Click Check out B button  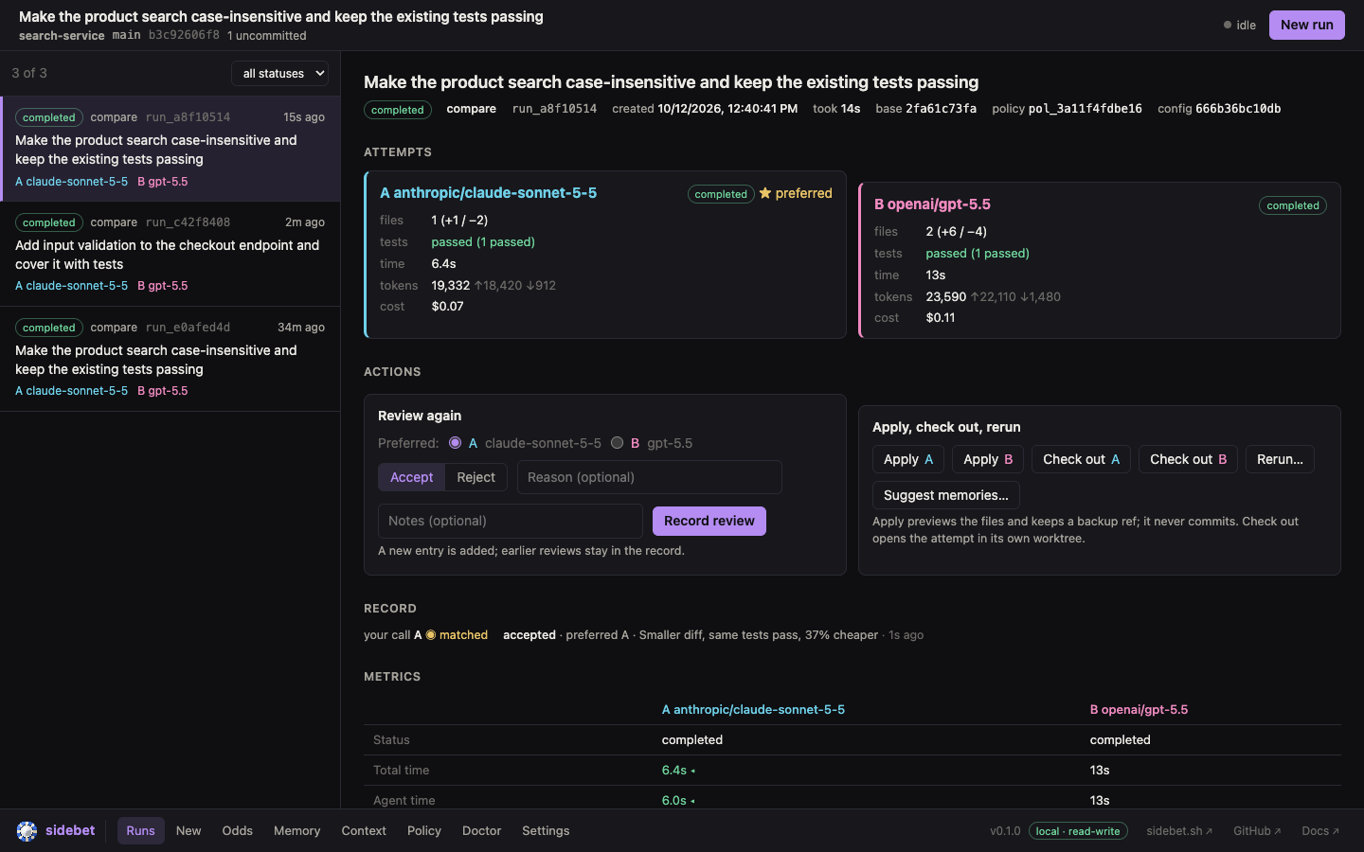tap(1188, 459)
